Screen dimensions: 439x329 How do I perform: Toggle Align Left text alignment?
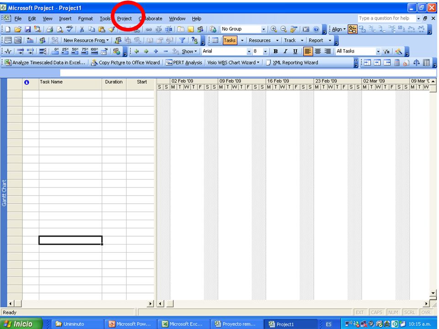tap(308, 51)
